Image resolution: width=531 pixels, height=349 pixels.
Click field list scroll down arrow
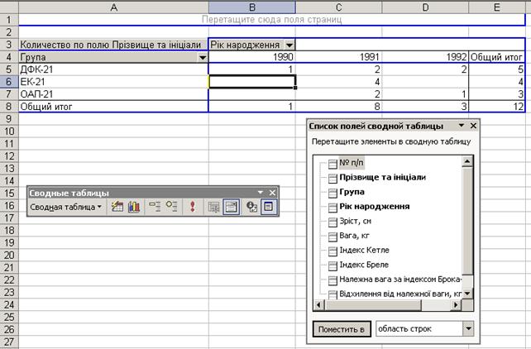coord(467,293)
